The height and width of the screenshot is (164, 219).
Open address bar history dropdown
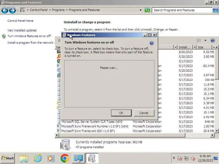coord(140,10)
